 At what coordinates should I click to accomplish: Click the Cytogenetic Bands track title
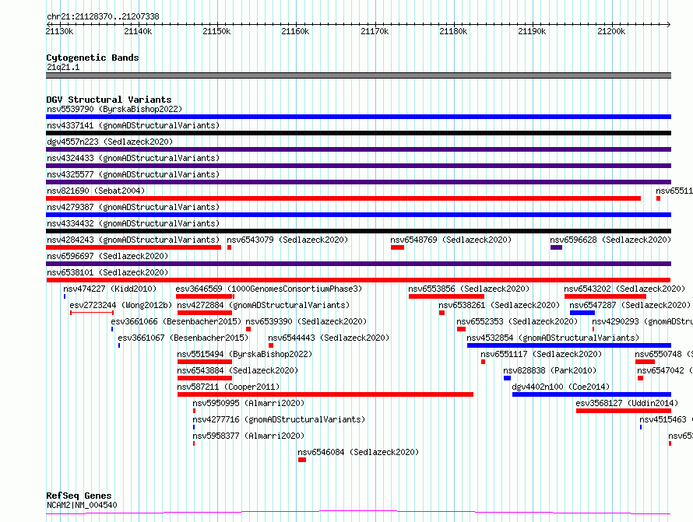[x=93, y=58]
